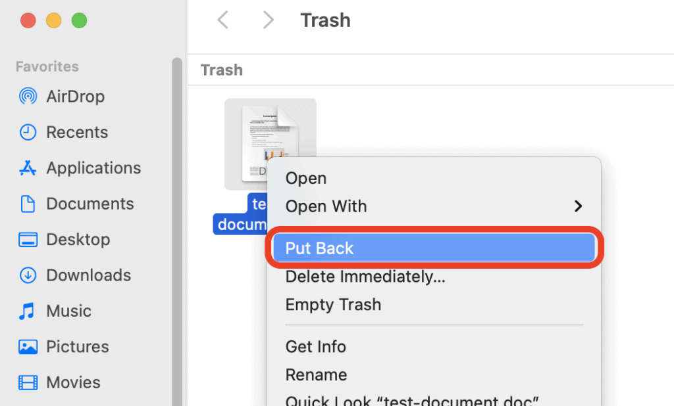Image resolution: width=674 pixels, height=406 pixels.
Task: Select Pictures in Favorites
Action: 76,346
